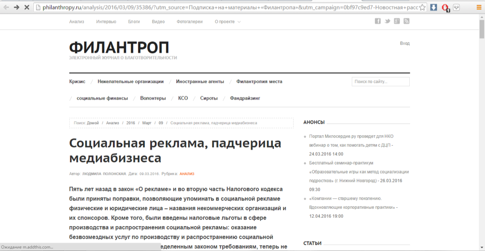This screenshot has height=251, width=485.
Task: Click the 'Ожидание m.addthis.com' status text
Action: [27, 247]
